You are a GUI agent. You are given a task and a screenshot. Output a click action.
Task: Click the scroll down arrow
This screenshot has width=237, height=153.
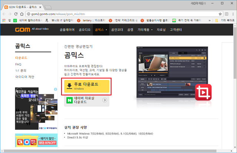click(235, 147)
